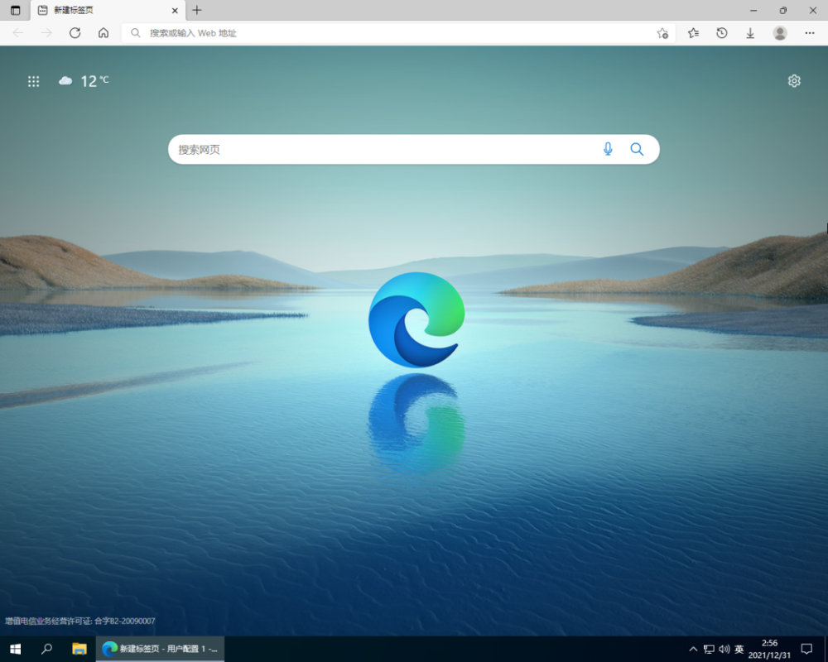This screenshot has width=828, height=662.
Task: Focus the address bar 搜索或输入 Web 地址
Action: click(x=399, y=33)
